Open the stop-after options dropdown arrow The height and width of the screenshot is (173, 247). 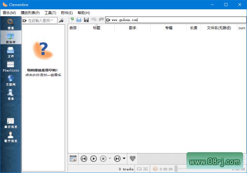110,158
